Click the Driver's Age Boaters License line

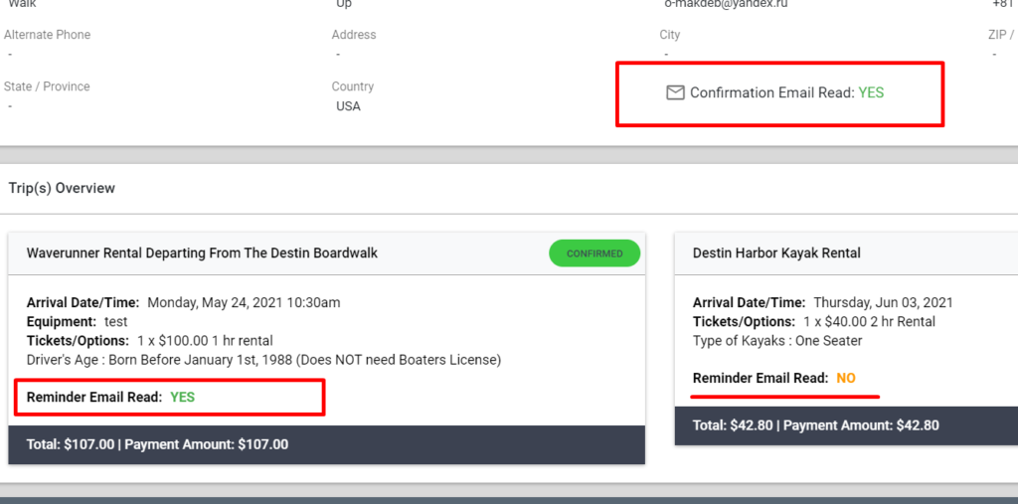coord(263,360)
